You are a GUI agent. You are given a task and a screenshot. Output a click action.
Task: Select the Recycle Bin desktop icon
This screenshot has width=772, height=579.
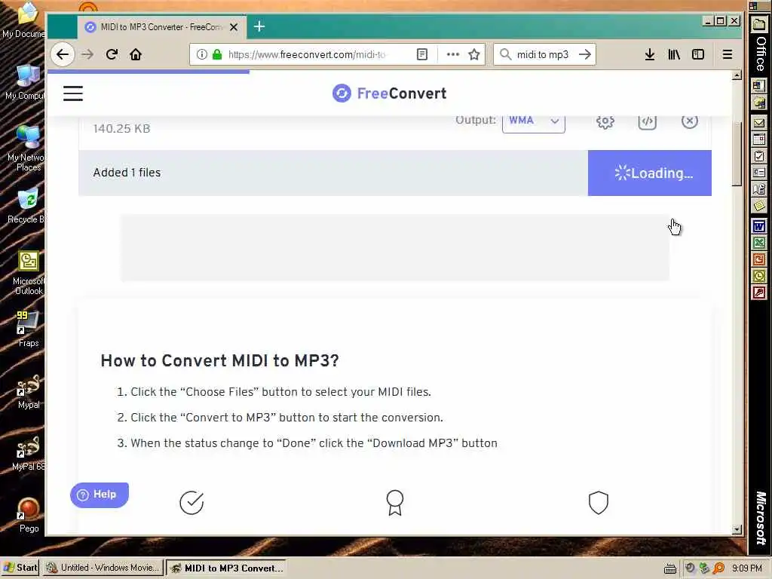point(26,206)
